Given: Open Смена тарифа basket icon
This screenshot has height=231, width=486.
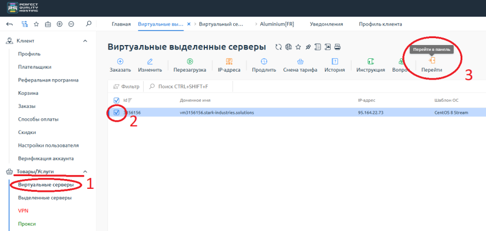Looking at the screenshot, I should click(x=300, y=61).
